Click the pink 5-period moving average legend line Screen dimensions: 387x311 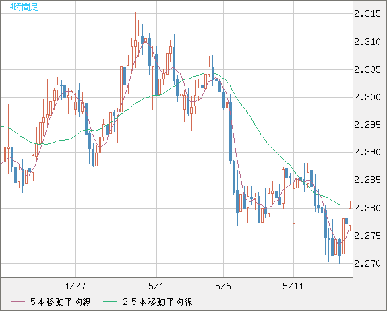(18, 302)
